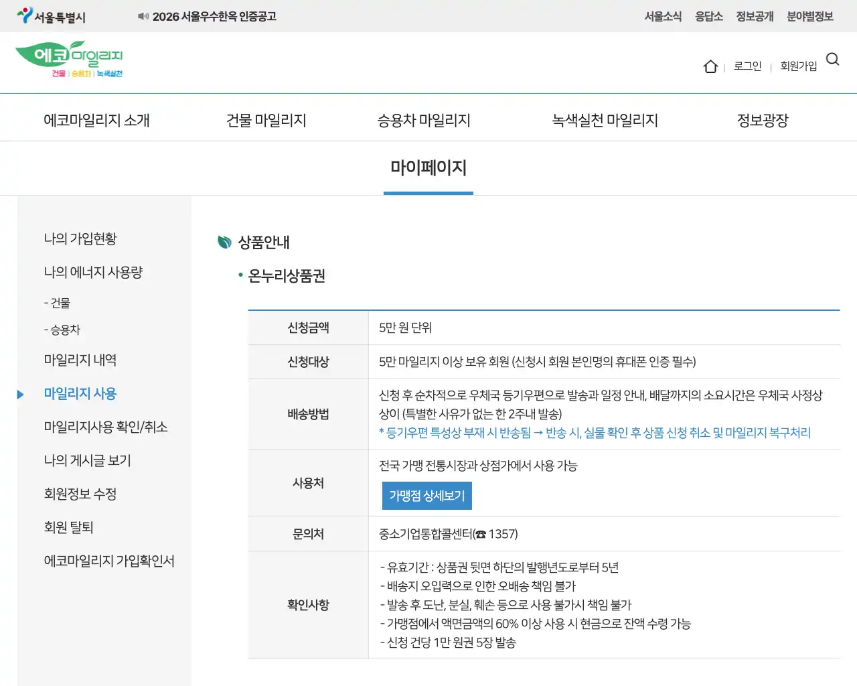857x686 pixels.
Task: Open 건물 마일리지 menu
Action: [x=266, y=120]
